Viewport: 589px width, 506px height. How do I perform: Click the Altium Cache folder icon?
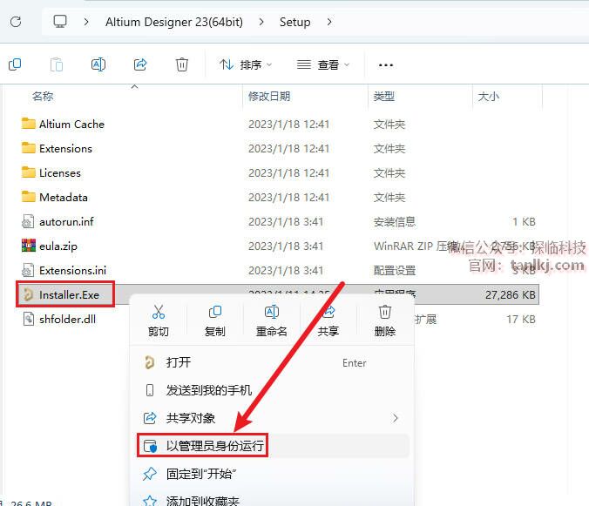29,124
